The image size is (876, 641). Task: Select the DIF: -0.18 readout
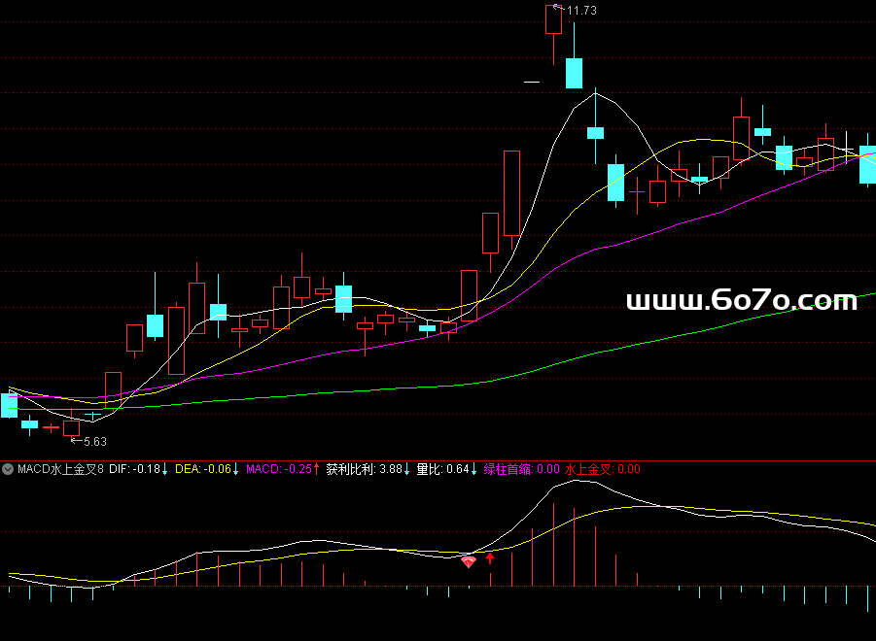(x=134, y=469)
